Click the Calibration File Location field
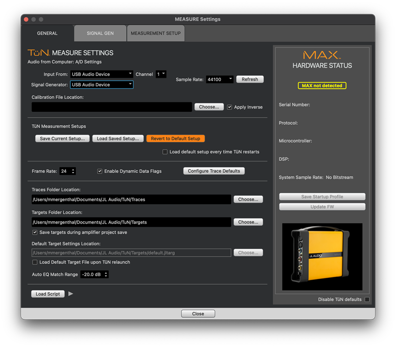Screen dimensions: 396x347 pos(112,107)
